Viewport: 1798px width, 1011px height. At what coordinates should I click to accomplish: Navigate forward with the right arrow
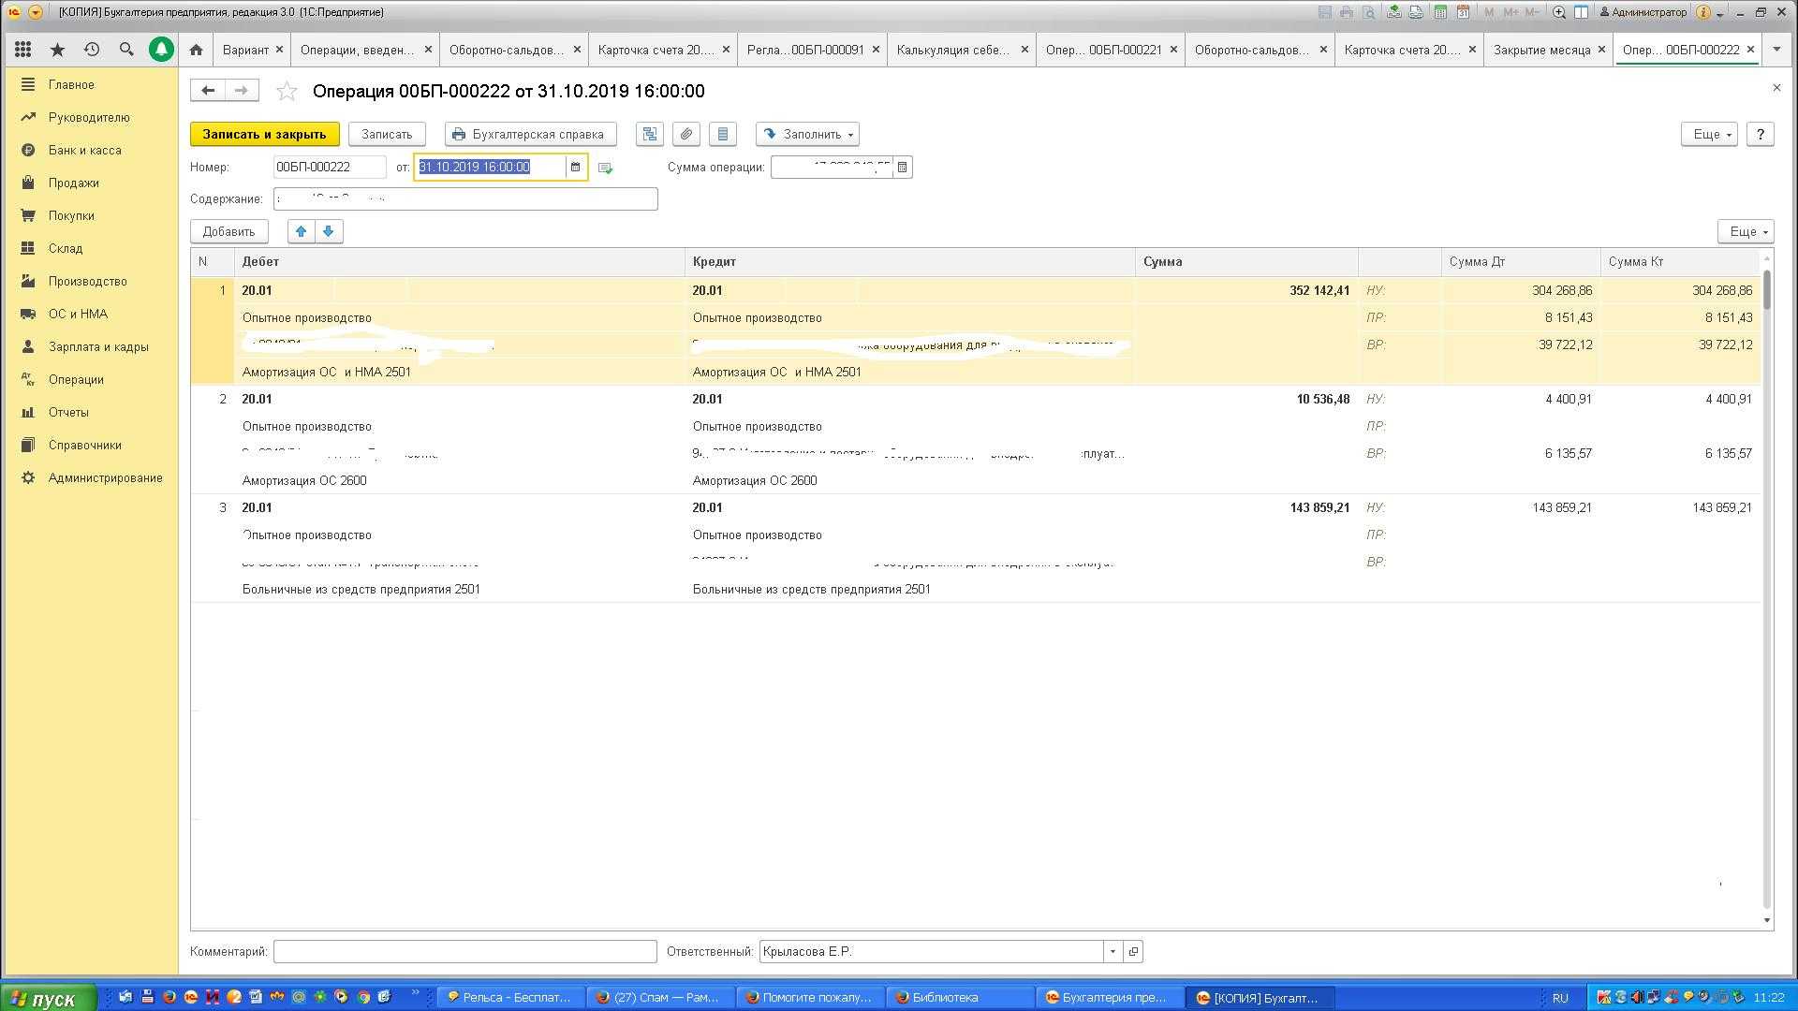(x=242, y=90)
